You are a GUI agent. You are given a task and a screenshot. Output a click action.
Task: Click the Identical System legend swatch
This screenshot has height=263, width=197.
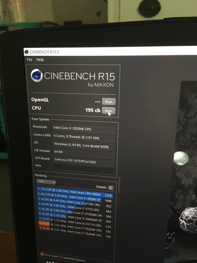[x=61, y=257]
